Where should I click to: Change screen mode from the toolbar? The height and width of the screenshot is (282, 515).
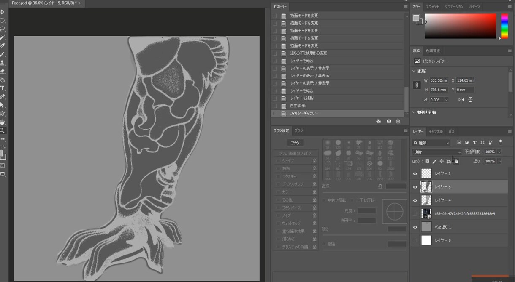click(3, 174)
